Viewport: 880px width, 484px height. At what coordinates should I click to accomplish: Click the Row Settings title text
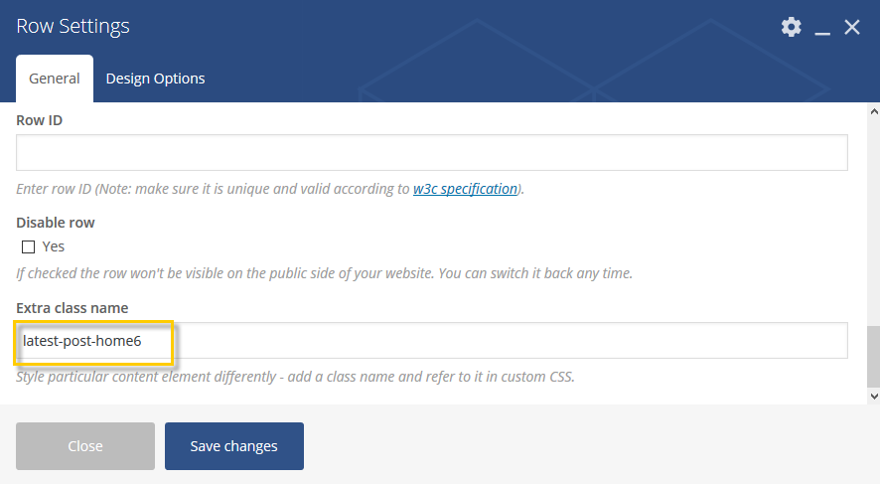[73, 27]
